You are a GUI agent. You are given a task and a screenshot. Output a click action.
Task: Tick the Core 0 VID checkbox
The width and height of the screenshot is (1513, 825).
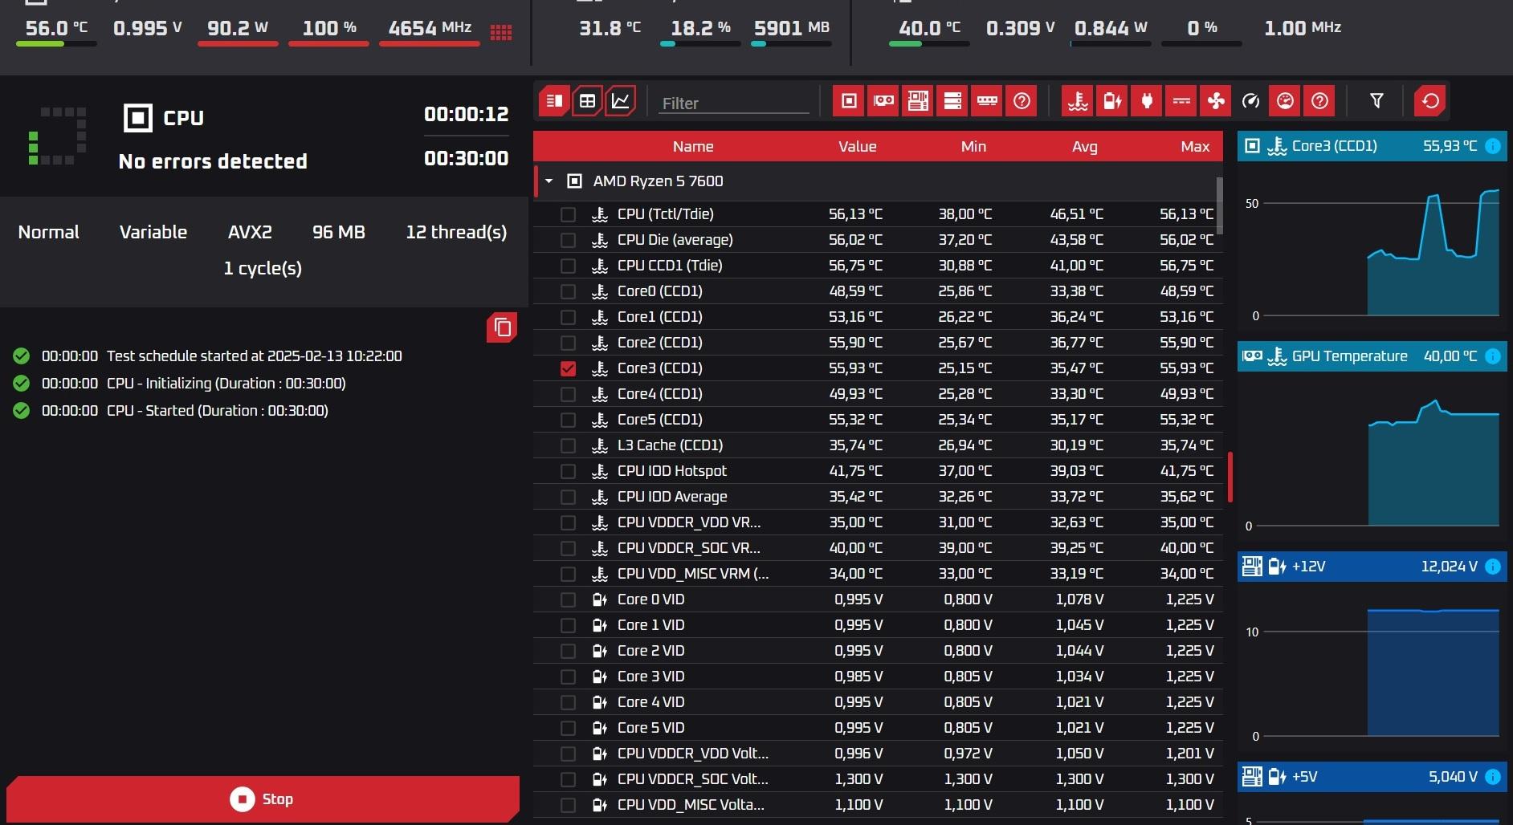tap(568, 599)
